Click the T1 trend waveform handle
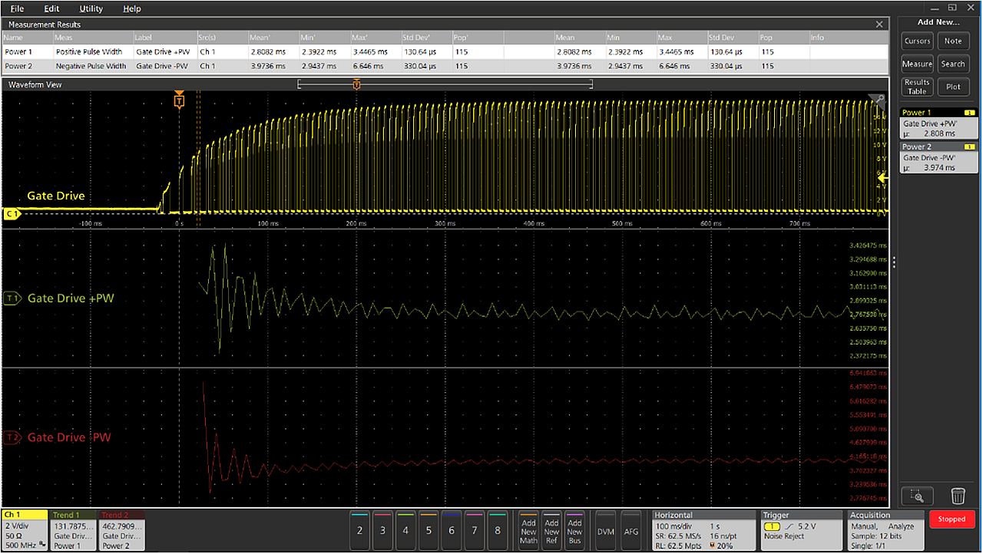Image resolution: width=983 pixels, height=554 pixels. [x=12, y=298]
